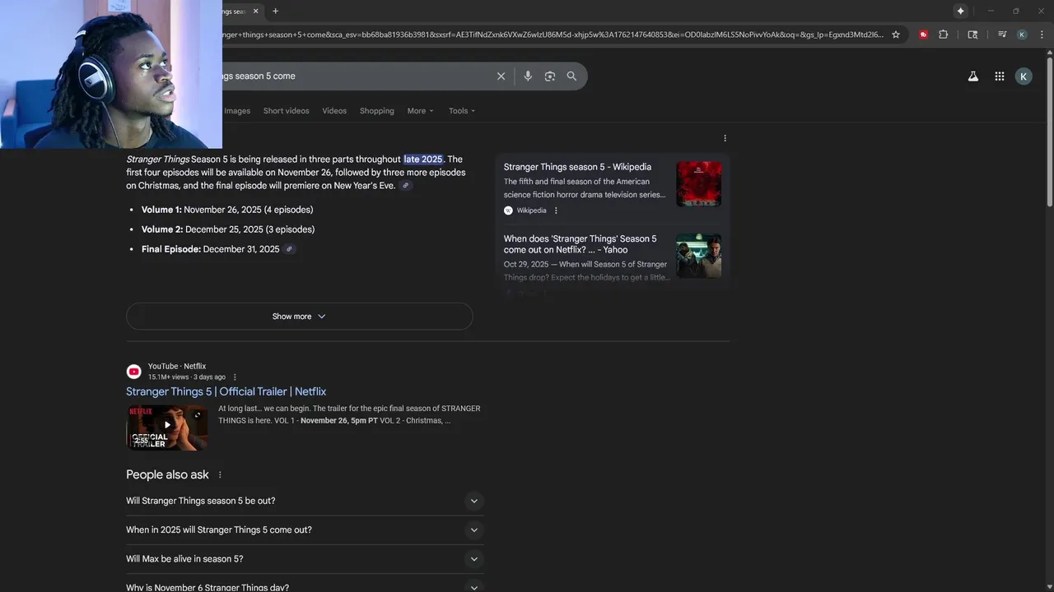Click the 'Wikipedia' source name label
This screenshot has height=592, width=1054.
(x=532, y=210)
